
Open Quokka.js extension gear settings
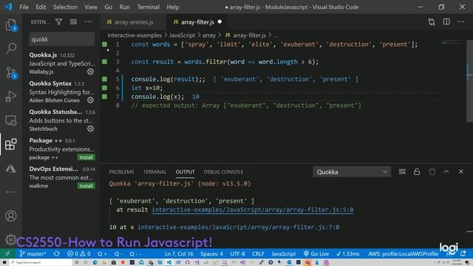pyautogui.click(x=90, y=72)
